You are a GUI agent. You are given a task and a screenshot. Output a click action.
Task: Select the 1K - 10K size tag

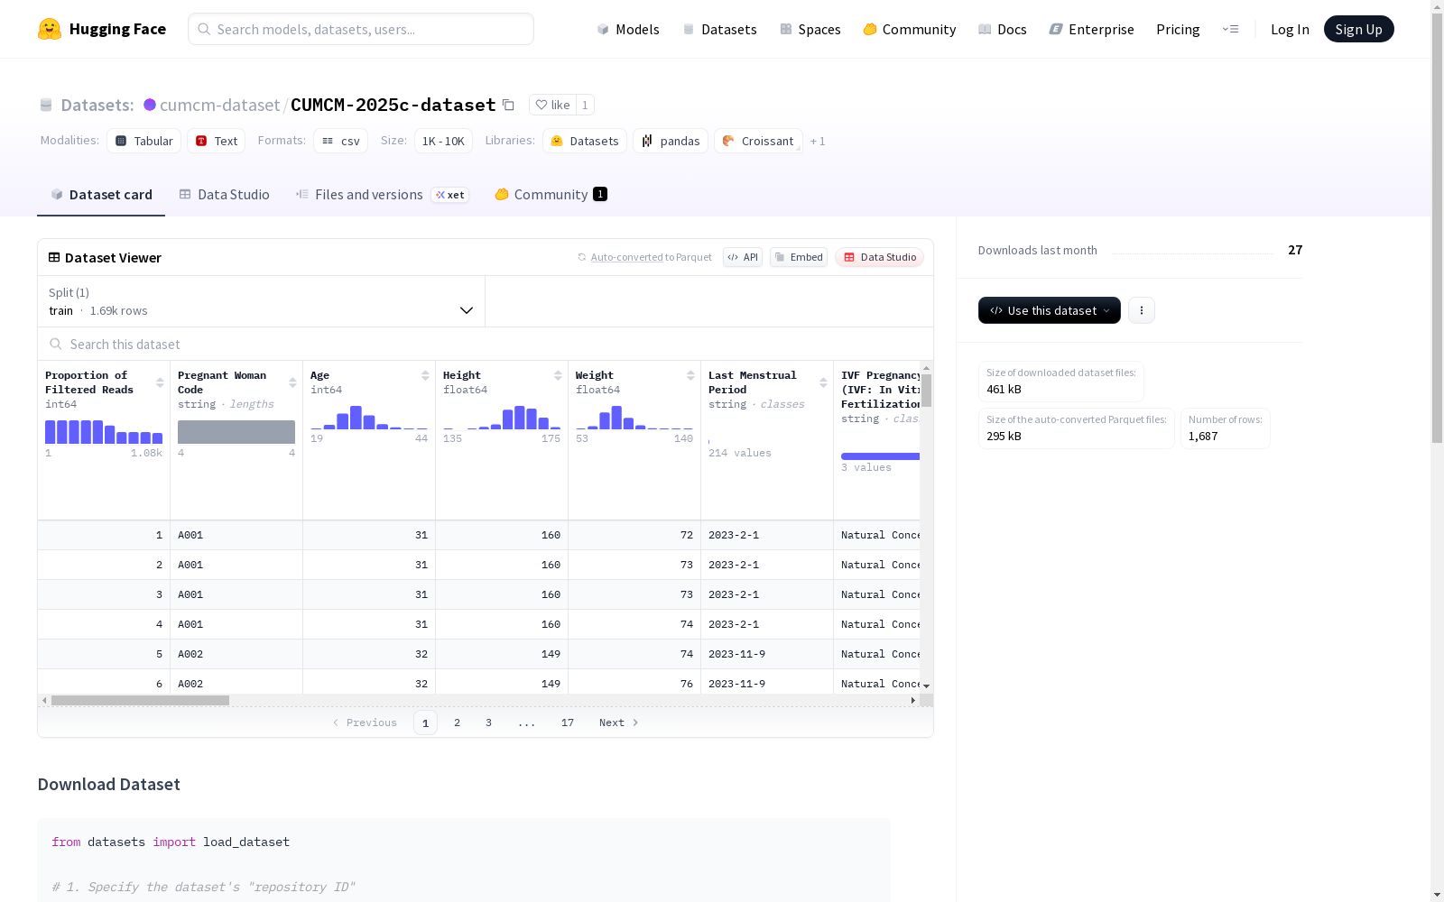click(443, 141)
